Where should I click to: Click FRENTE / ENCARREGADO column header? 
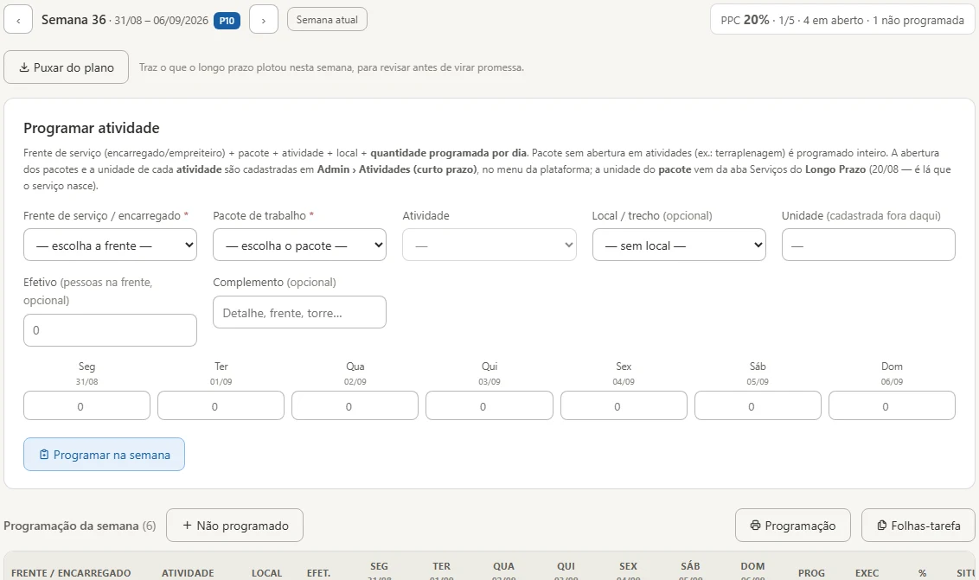coord(71,573)
